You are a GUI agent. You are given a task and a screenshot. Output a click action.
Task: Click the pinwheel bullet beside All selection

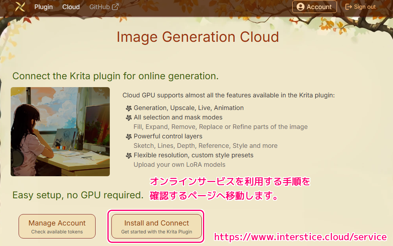click(x=129, y=117)
